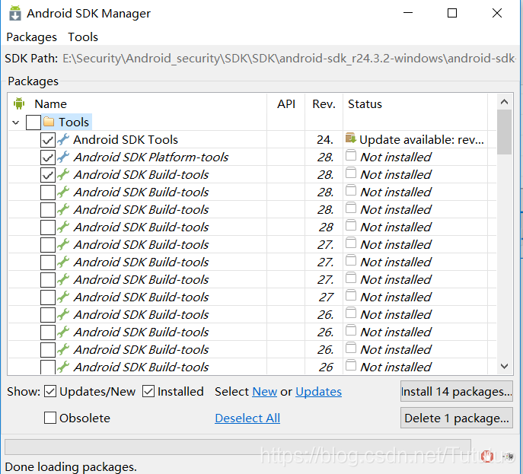523x474 pixels.
Task: Click the 'Done loading packages.' status text
Action: [71, 467]
